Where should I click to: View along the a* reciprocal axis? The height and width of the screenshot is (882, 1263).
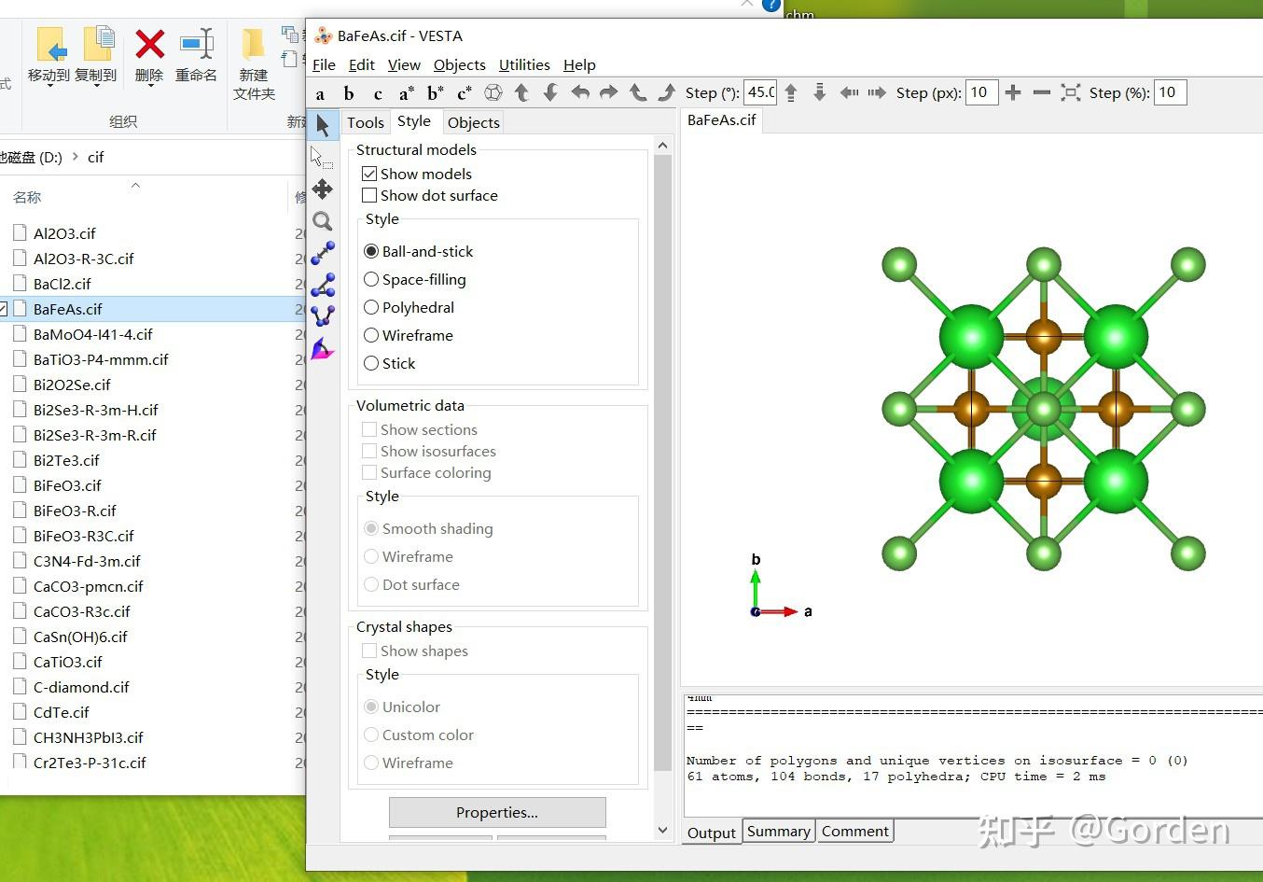coord(407,93)
